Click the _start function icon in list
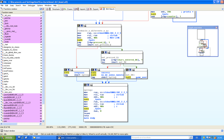 pos(2,44)
